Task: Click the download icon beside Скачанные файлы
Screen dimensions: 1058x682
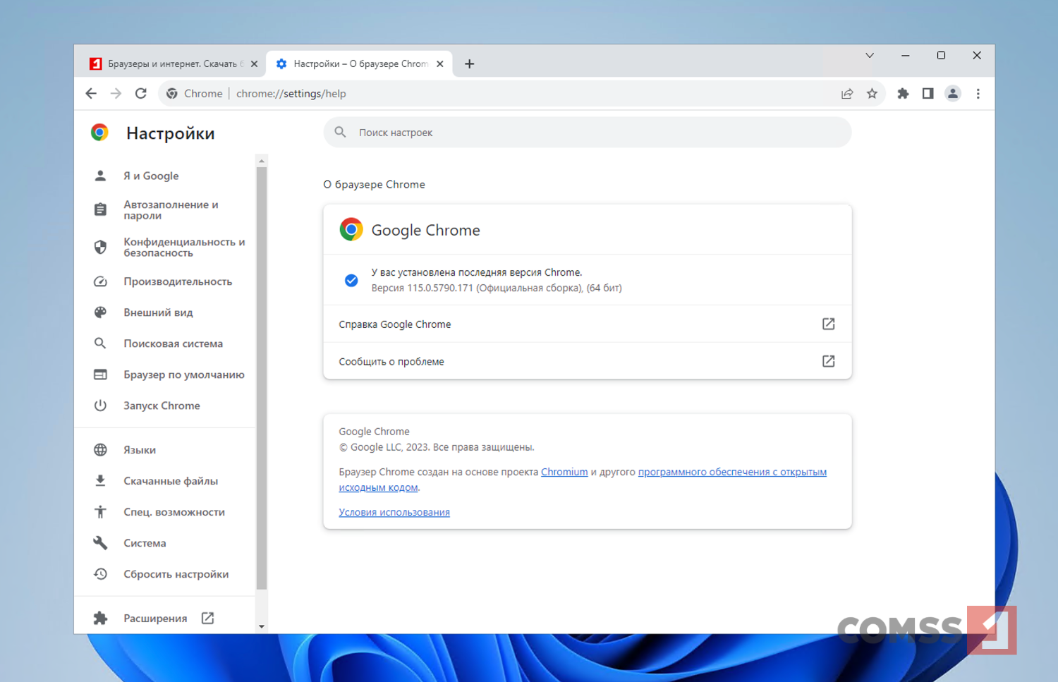Action: point(100,480)
